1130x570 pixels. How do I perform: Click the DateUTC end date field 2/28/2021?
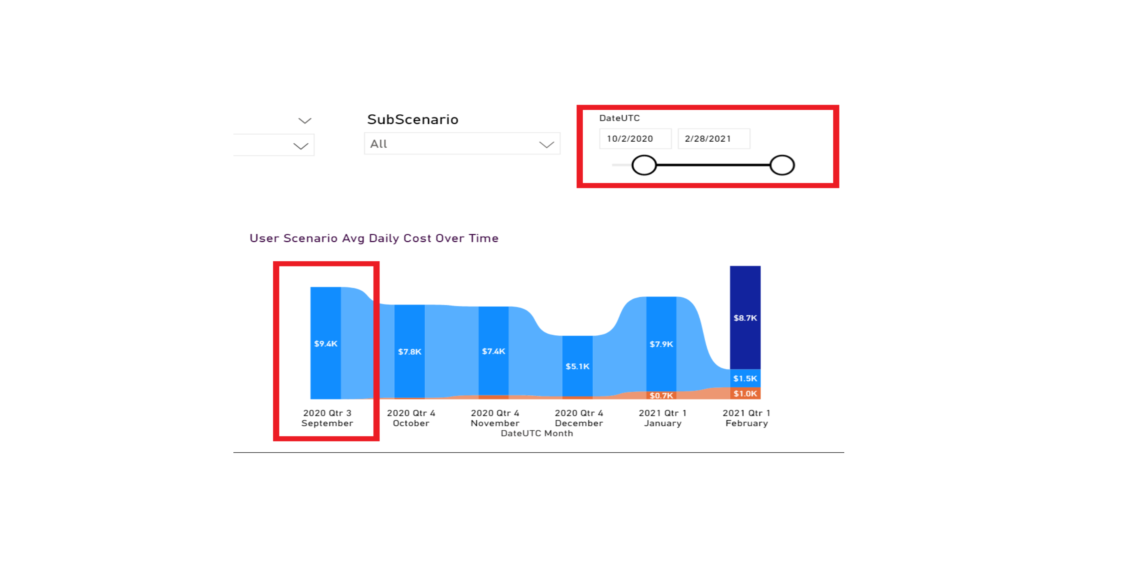click(x=714, y=138)
